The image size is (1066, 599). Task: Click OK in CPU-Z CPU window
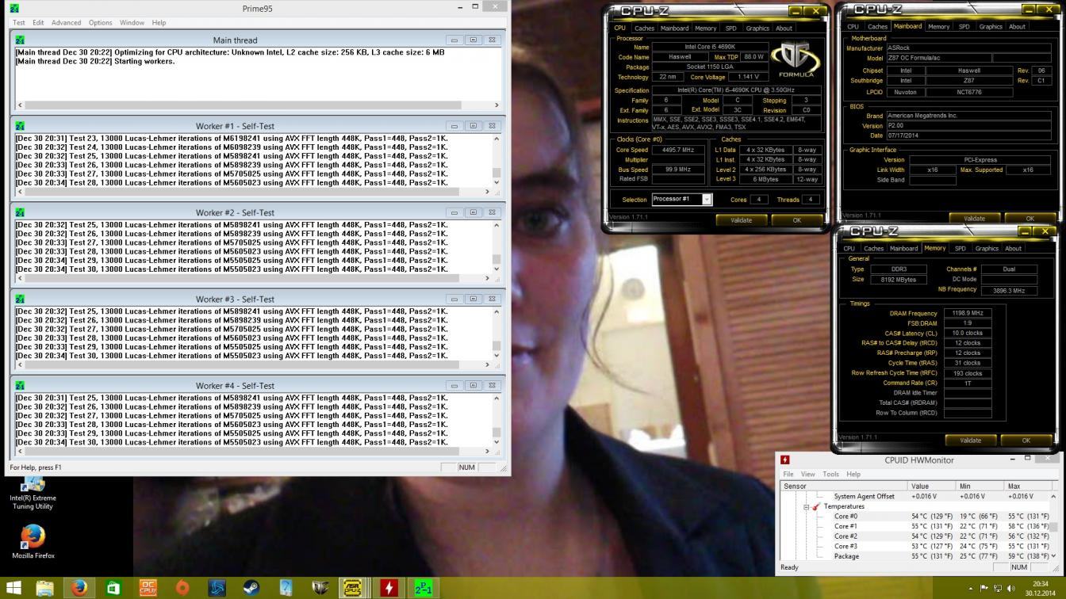coord(796,219)
